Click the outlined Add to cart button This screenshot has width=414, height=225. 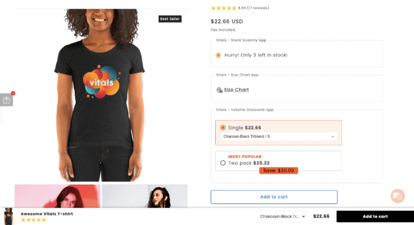point(274,197)
